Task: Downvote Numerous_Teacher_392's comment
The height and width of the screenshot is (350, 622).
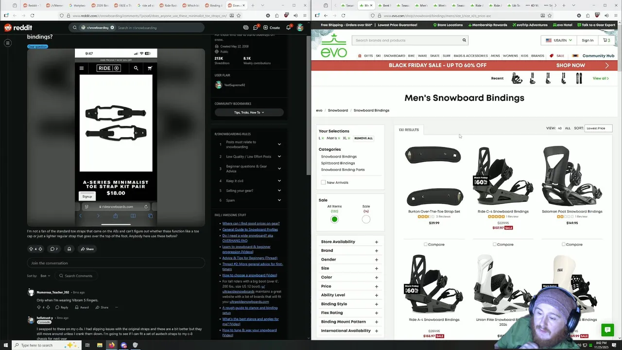Action: [x=48, y=307]
